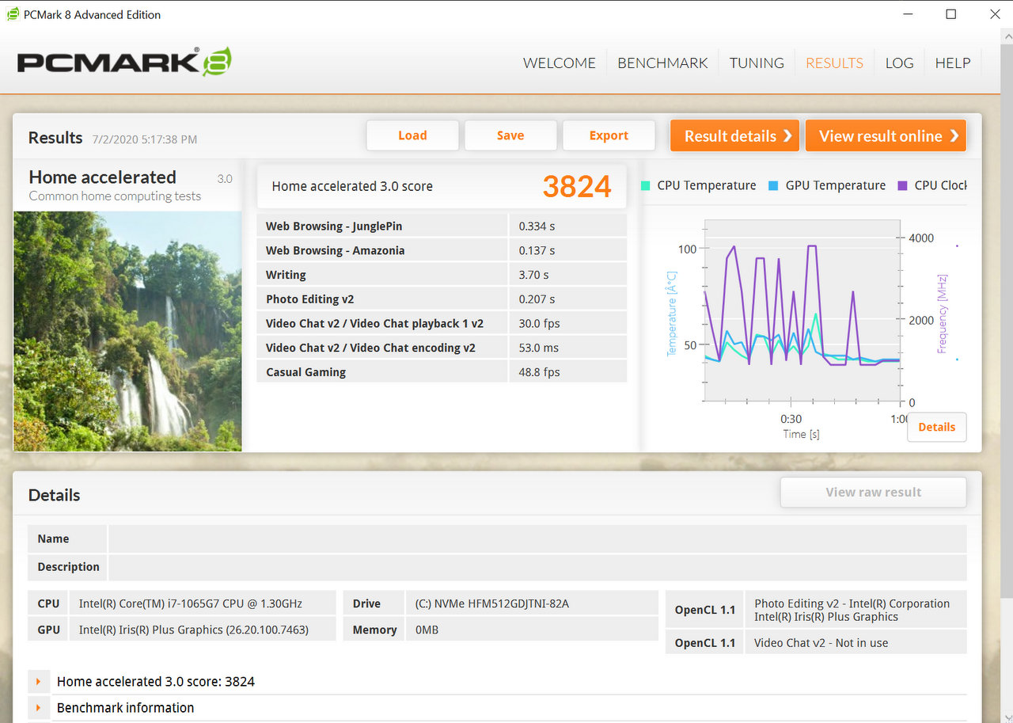This screenshot has height=723, width=1013.
Task: Expand Home accelerated 3.0 score section
Action: pos(38,681)
